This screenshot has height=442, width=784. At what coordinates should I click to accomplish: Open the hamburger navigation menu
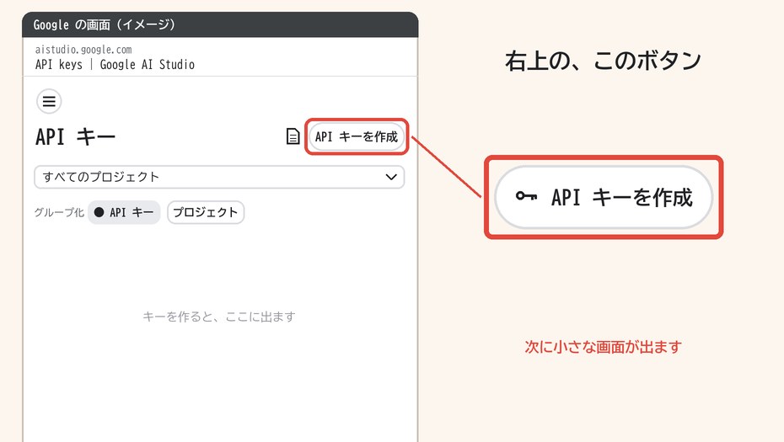[x=49, y=101]
